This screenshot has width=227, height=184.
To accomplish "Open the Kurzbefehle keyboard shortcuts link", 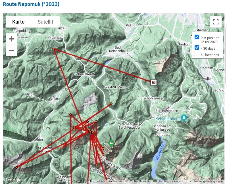I will (x=97, y=181).
